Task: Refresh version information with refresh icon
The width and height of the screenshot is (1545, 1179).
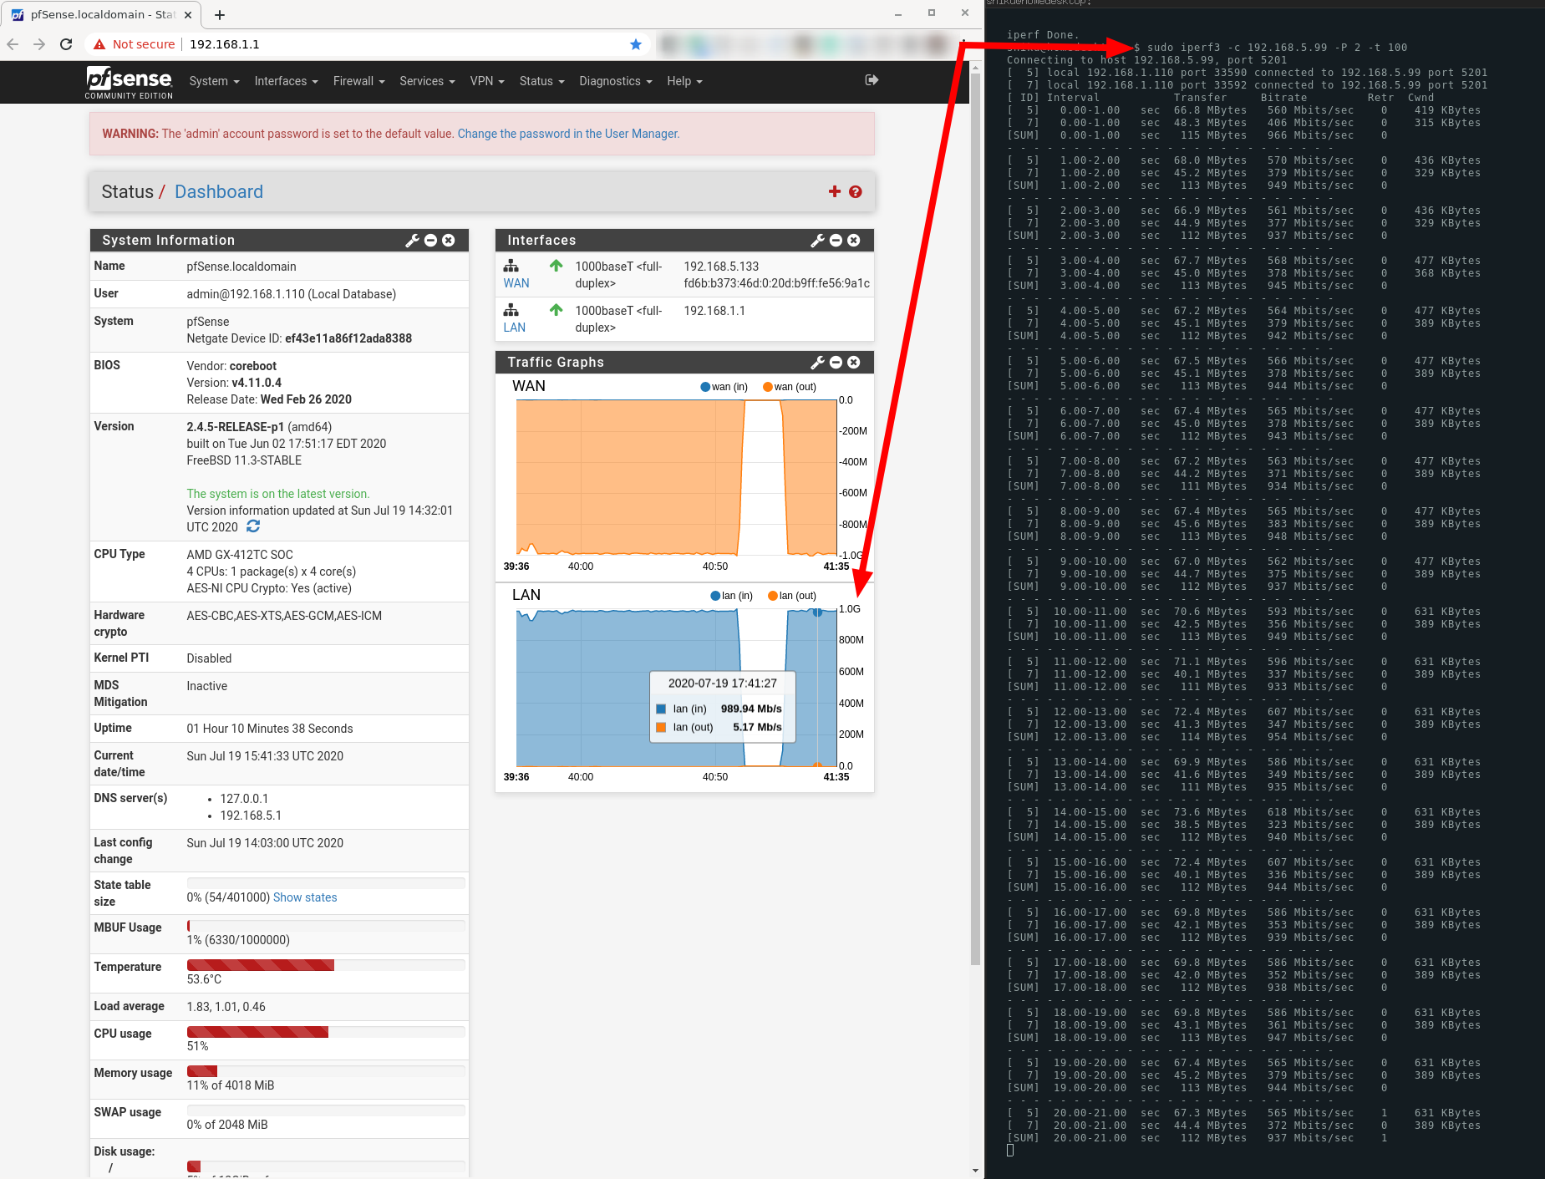Action: pos(252,526)
